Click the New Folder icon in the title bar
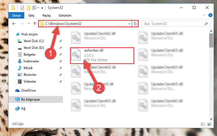Viewport: 217px width, 136px height. [29, 8]
